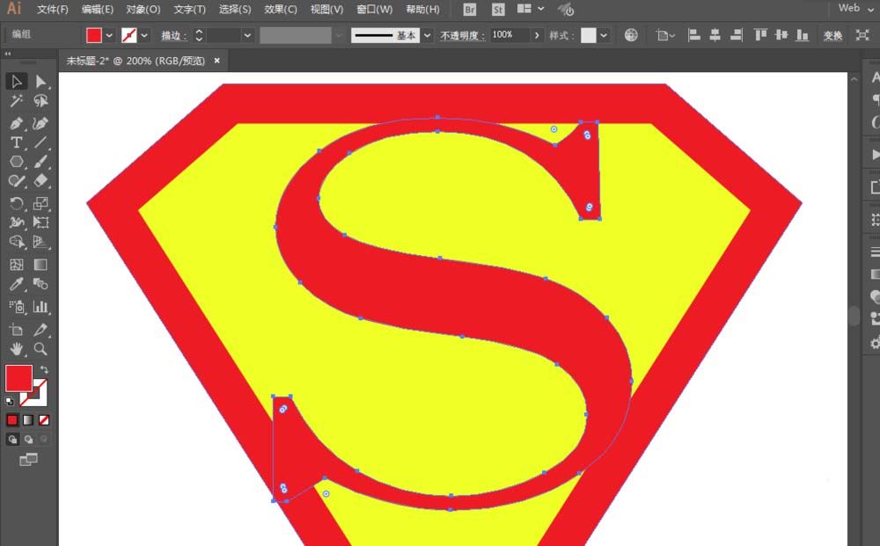
Task: Open stroke color dropdown in control bar
Action: click(x=144, y=35)
